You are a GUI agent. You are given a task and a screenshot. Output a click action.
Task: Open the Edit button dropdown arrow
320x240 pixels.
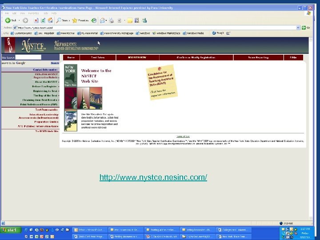click(x=124, y=20)
